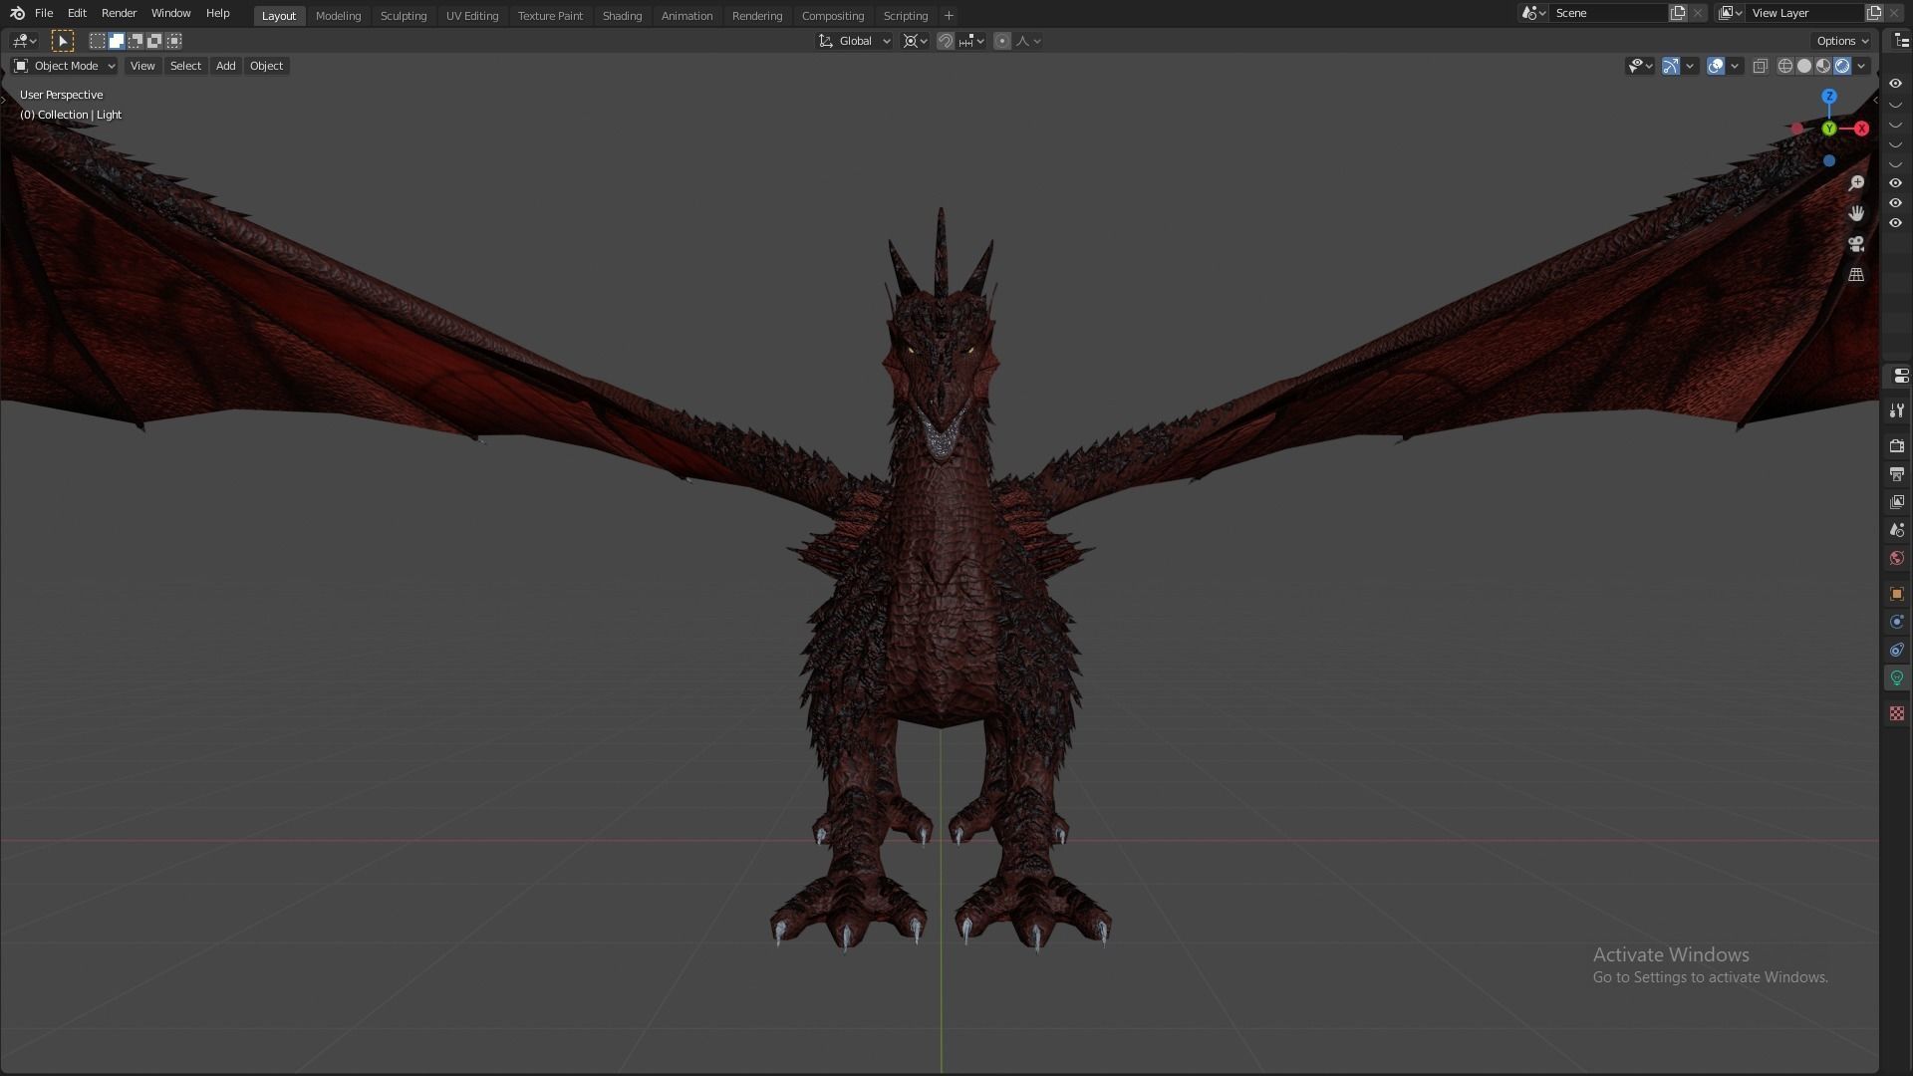The height and width of the screenshot is (1076, 1913).
Task: Click the View Layer name field
Action: click(1805, 13)
